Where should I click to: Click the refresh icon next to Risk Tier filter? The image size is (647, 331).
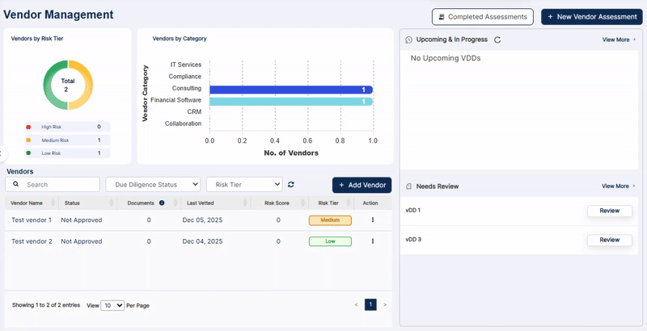[x=291, y=184]
